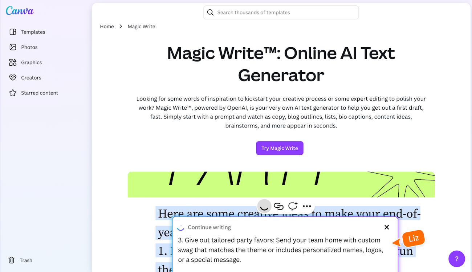Click the Starred content star icon
The width and height of the screenshot is (472, 272).
click(x=13, y=93)
